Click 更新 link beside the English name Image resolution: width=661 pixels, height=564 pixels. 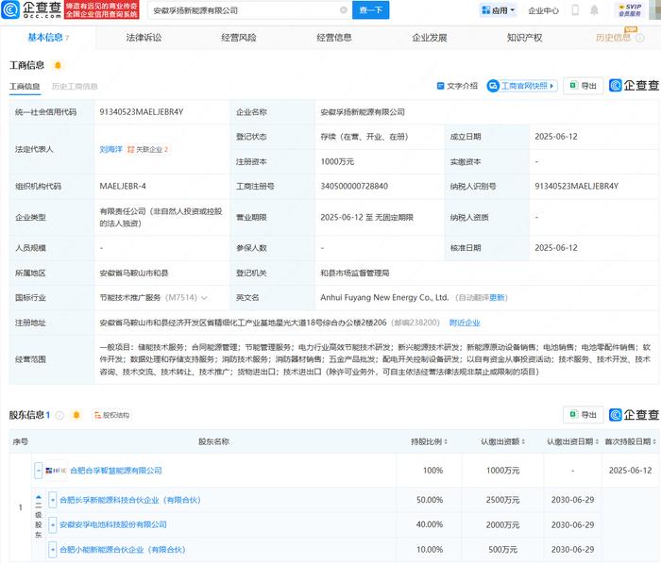click(x=498, y=298)
